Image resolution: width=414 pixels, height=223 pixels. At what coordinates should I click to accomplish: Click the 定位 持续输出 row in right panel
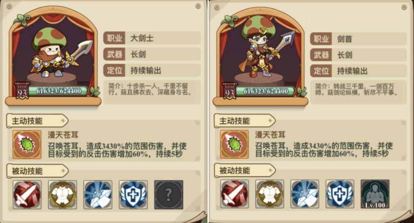(x=358, y=71)
